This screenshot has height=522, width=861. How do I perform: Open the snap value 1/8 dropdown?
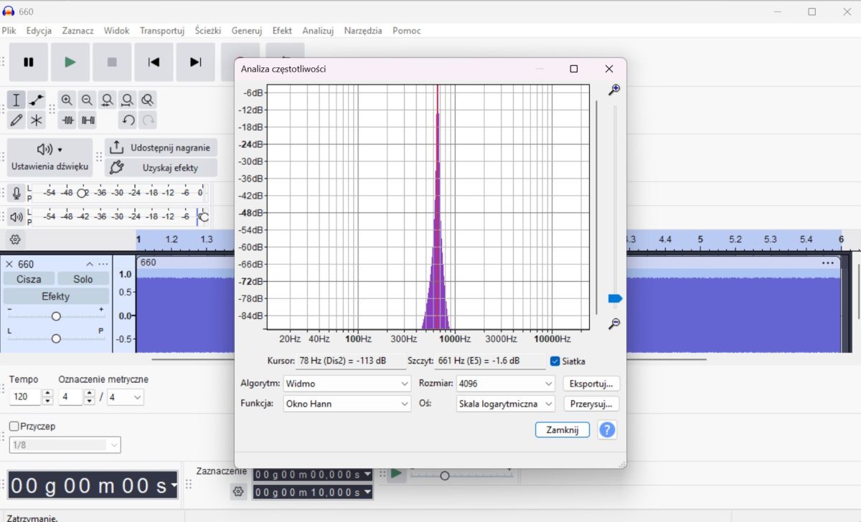[x=65, y=445]
